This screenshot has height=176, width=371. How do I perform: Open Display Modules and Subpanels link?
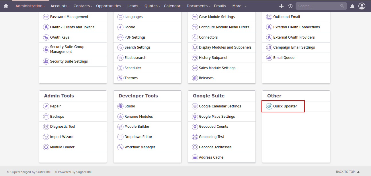coord(225,47)
